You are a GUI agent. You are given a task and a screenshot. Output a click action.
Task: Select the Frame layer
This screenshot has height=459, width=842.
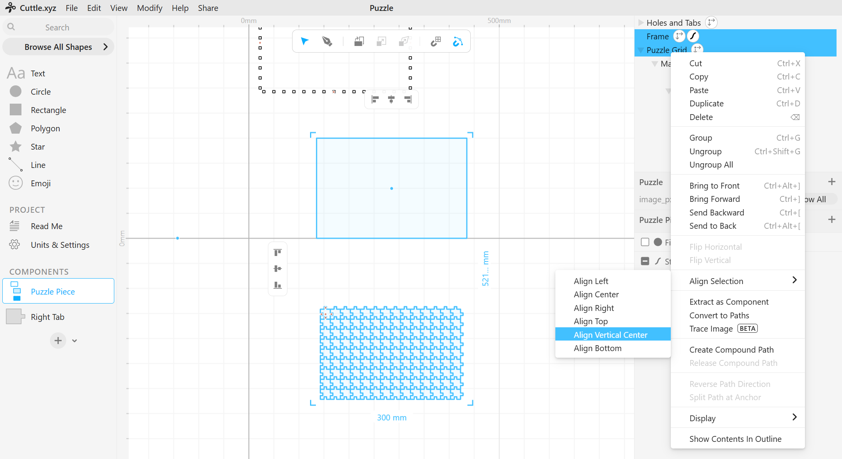tap(658, 36)
